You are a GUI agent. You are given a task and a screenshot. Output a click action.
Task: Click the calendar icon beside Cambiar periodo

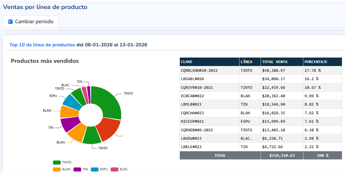point(11,21)
